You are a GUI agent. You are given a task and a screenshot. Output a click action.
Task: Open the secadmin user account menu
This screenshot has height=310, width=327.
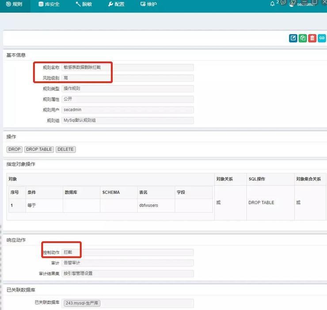coord(302,4)
